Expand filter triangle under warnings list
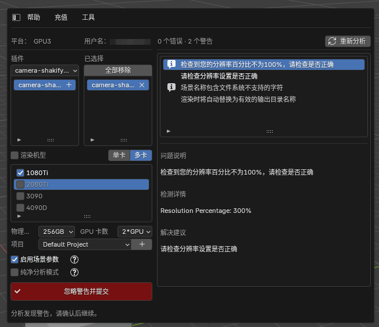Viewport: 379px width, 327px height. pos(169,131)
